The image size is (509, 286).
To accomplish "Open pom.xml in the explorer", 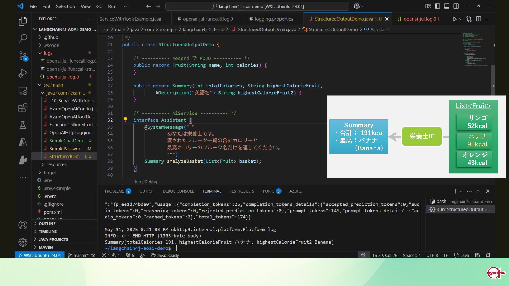I will click(x=64, y=212).
